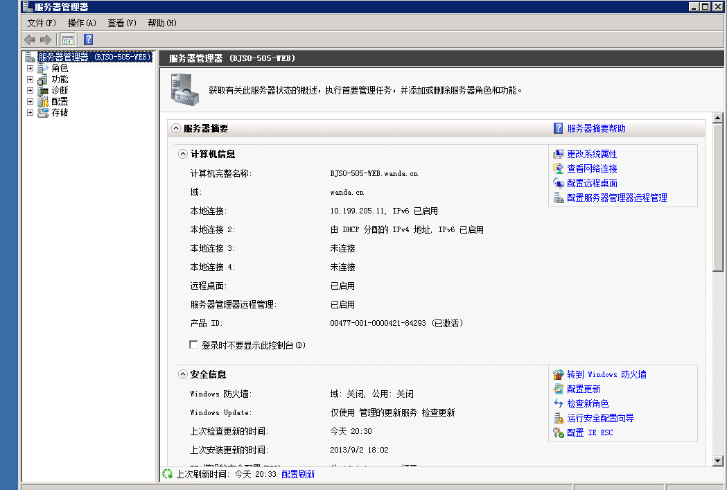Click the 配置 IE ESC link
The image size is (727, 490).
point(590,432)
